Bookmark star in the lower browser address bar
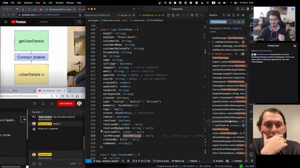The width and height of the screenshot is (300, 168). pos(57,96)
